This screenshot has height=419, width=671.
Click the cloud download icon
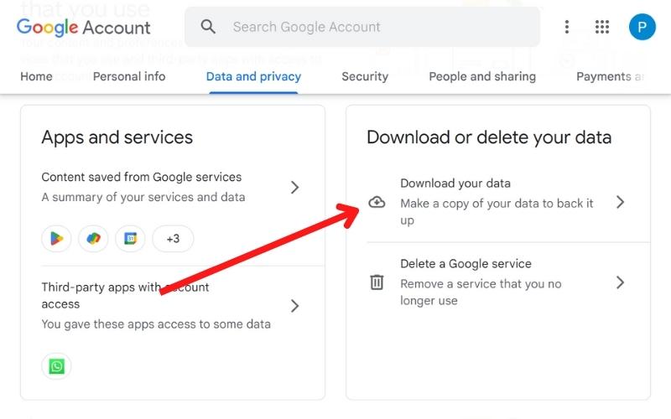pos(377,202)
